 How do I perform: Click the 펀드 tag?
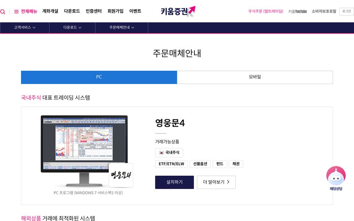[220, 164]
